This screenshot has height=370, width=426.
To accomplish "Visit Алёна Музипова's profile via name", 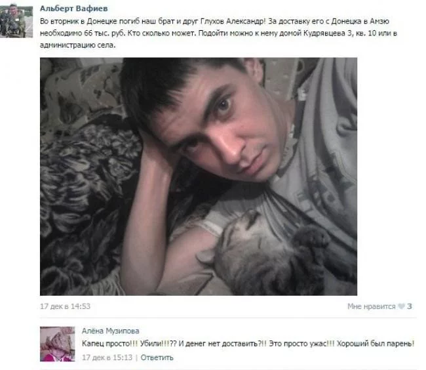I will click(x=111, y=331).
